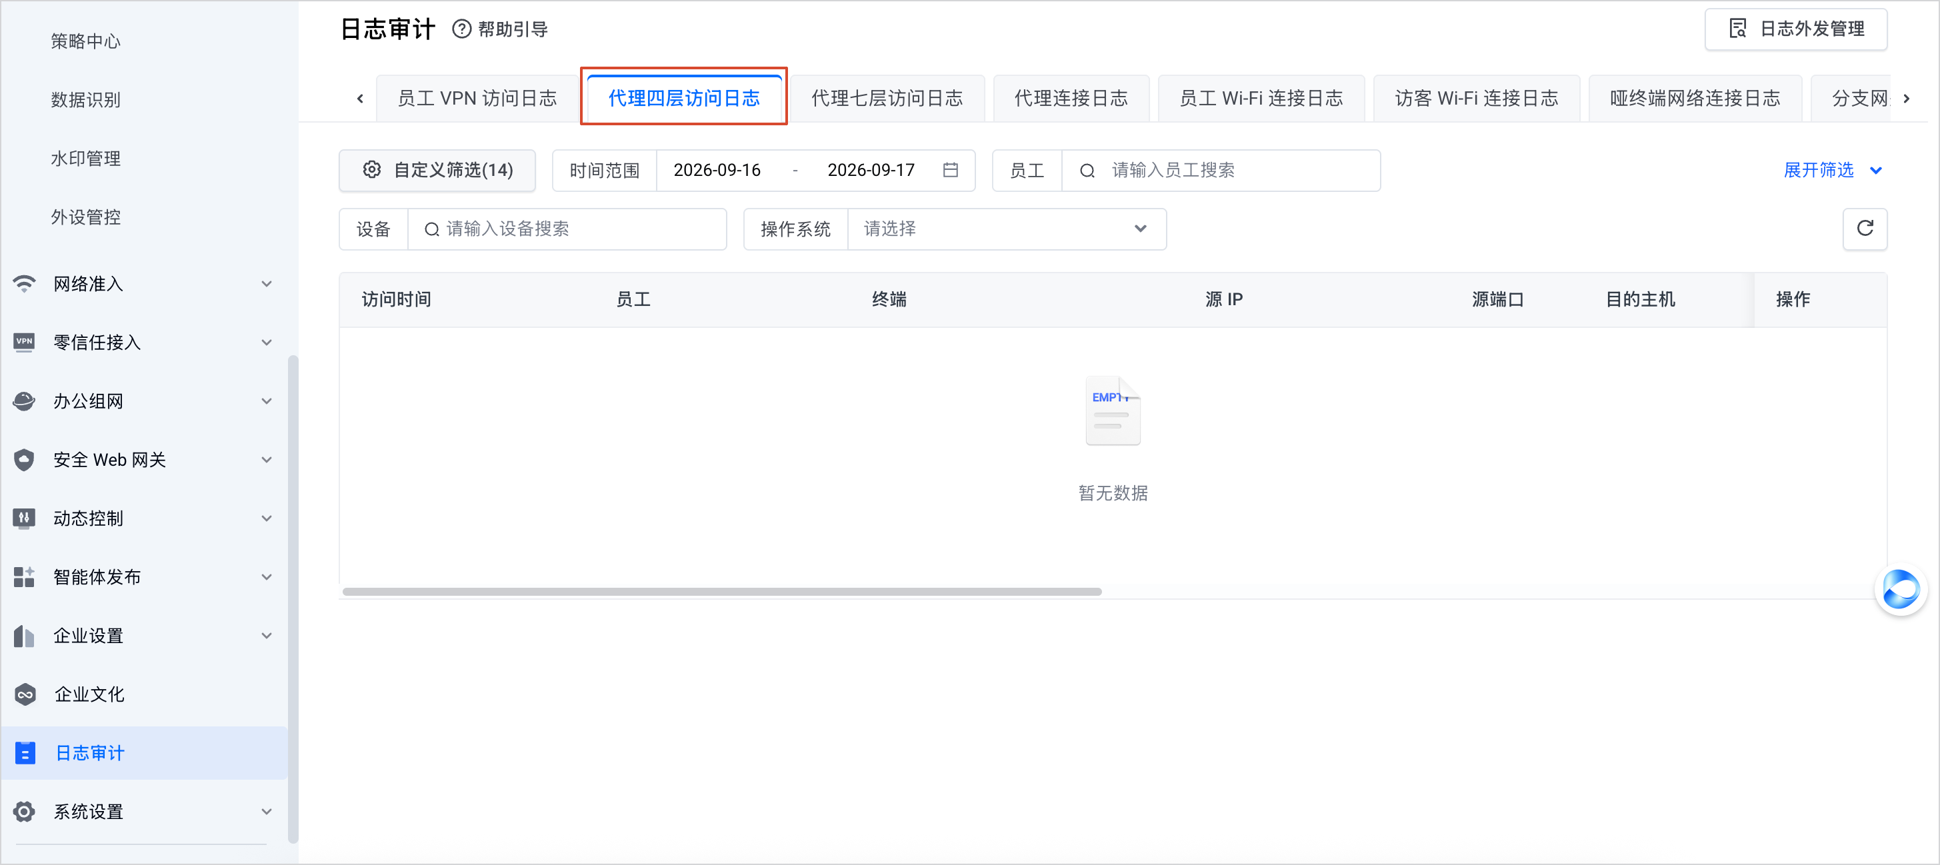Click the gear icon in 自定义筛选
The image size is (1940, 865).
(371, 170)
